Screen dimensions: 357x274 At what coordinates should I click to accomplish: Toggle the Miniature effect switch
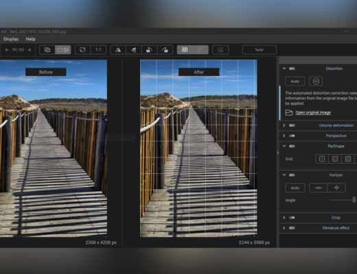click(292, 228)
